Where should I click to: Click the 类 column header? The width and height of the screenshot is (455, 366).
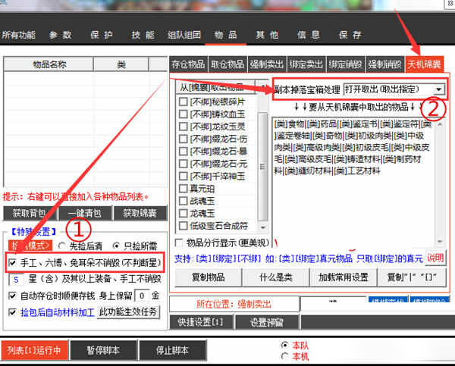pos(121,64)
